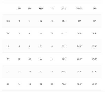Select the BUST column header
This screenshot has width=105, height=92.
64,8
